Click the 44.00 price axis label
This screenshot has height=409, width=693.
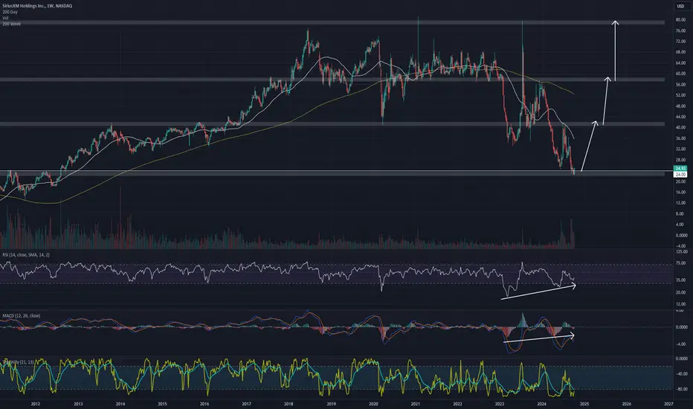tap(680, 117)
